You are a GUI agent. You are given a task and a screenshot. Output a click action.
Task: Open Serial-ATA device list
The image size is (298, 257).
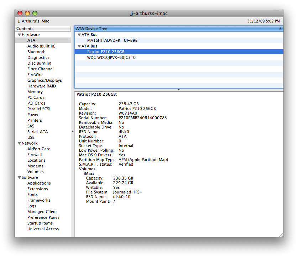pyautogui.click(x=37, y=132)
